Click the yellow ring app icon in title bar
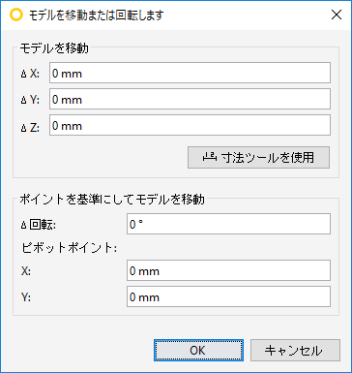 click(x=16, y=15)
